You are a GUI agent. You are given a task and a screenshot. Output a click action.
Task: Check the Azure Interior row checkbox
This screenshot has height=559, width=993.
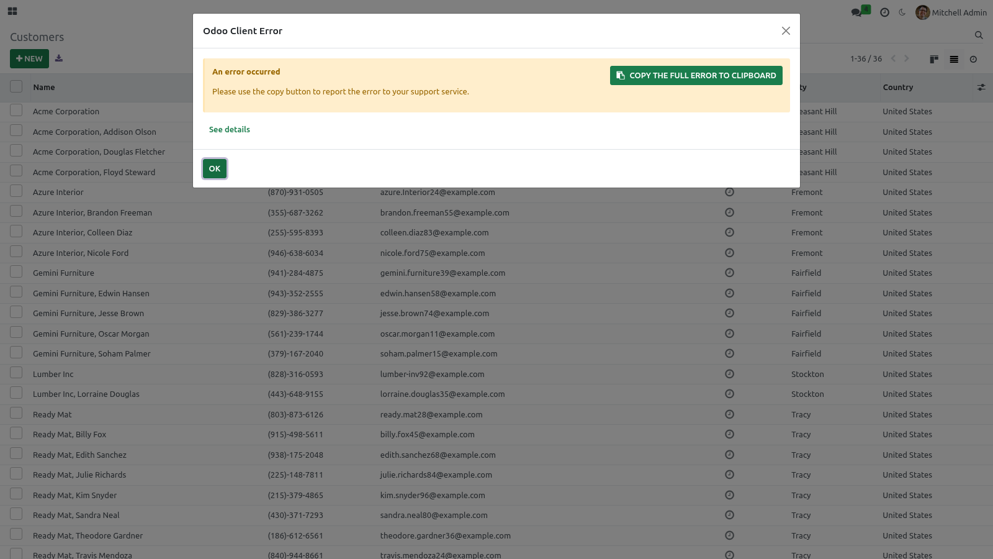pos(16,191)
